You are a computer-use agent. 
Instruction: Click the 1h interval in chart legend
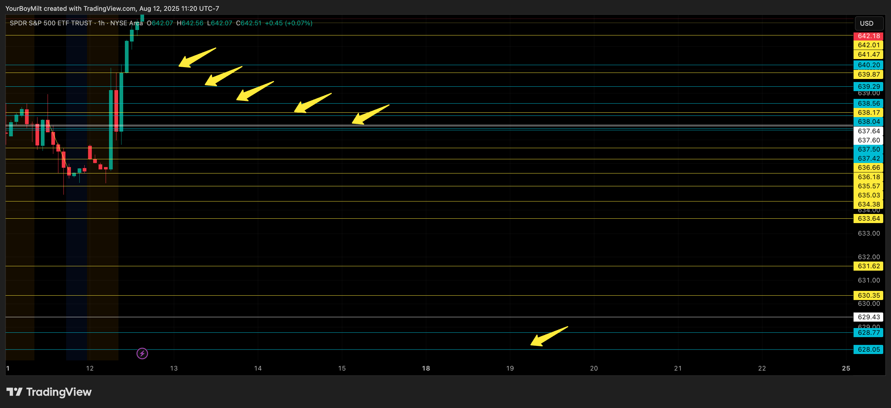pos(101,23)
